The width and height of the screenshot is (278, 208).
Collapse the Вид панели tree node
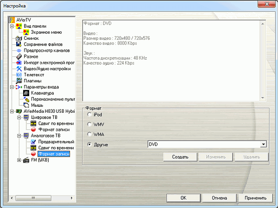coord(12,26)
